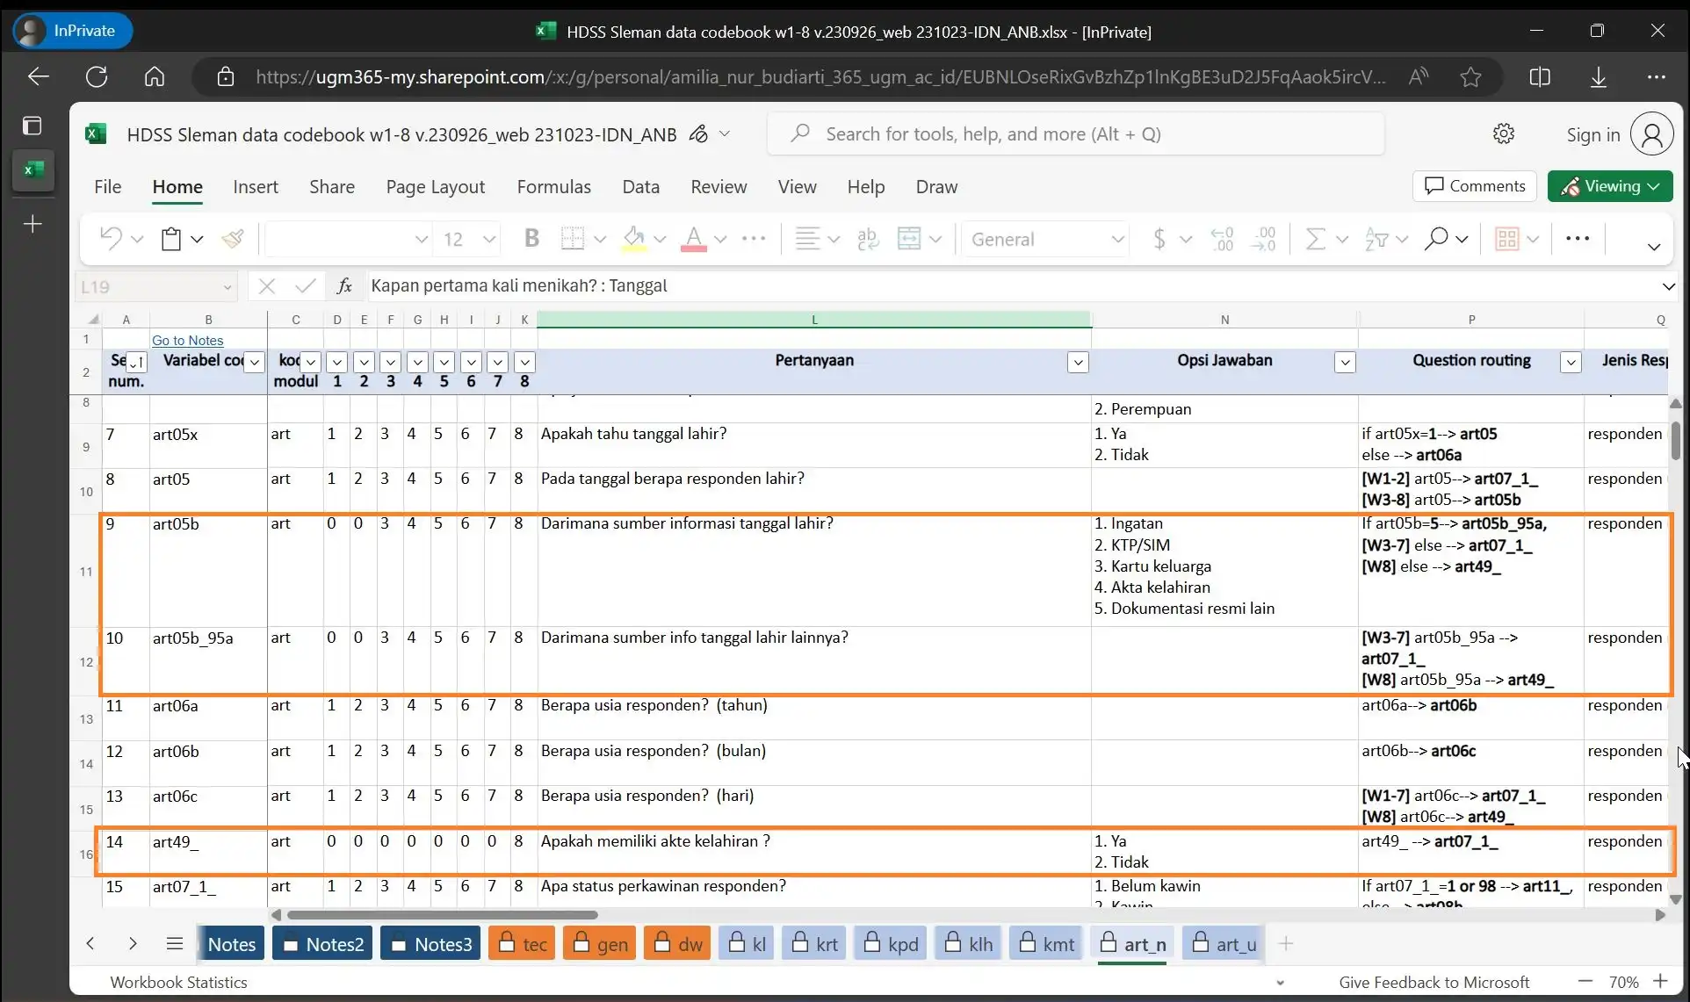
Task: Open the Pertanyaan column filter dropdown
Action: [1078, 362]
